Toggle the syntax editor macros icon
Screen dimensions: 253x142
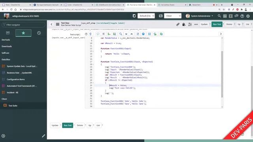(x=91, y=34)
